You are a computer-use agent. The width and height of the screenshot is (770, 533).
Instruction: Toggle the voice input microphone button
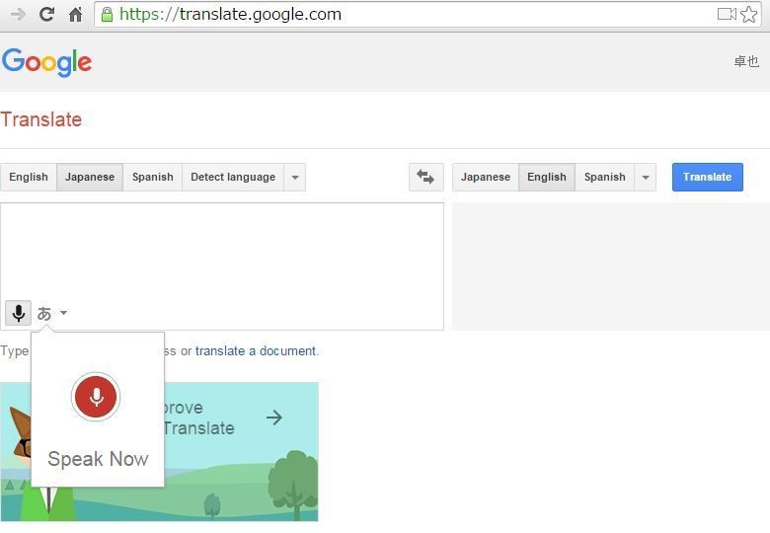(x=18, y=313)
